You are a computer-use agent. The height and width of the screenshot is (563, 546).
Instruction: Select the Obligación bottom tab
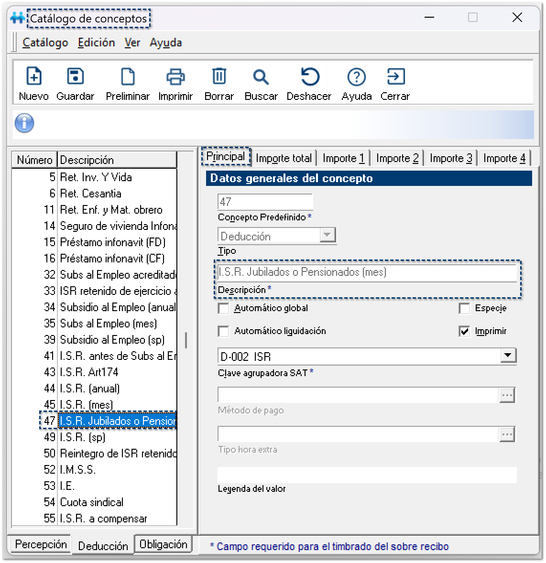pyautogui.click(x=163, y=544)
